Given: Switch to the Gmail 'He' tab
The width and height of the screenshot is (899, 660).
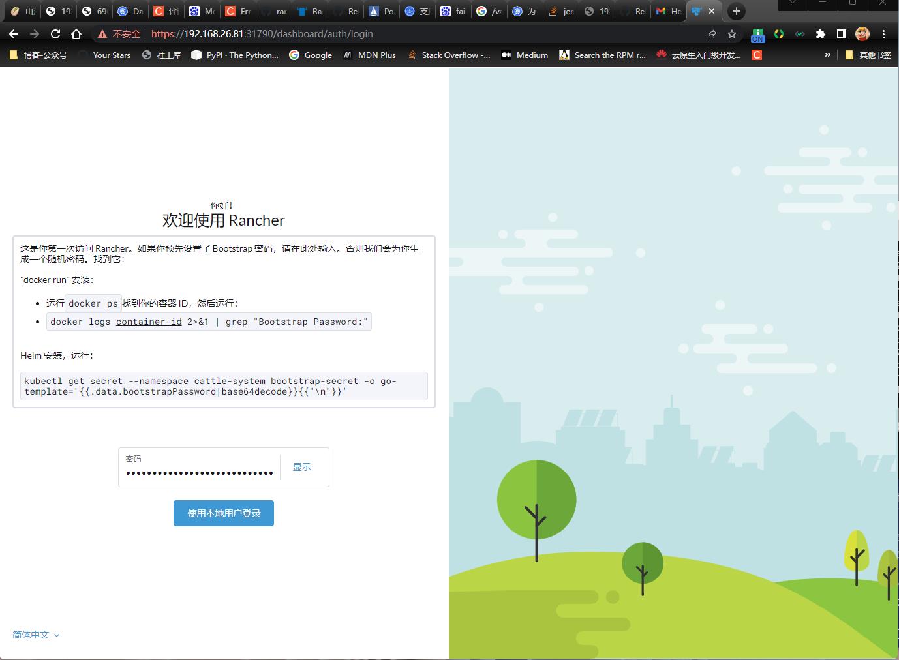Looking at the screenshot, I should pyautogui.click(x=669, y=11).
